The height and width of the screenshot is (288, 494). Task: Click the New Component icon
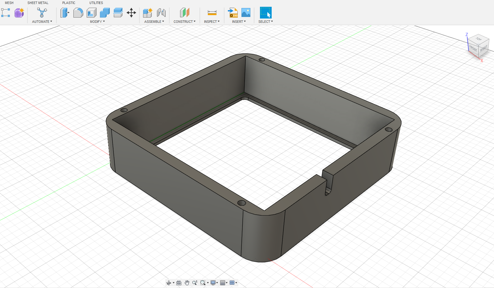coord(148,13)
